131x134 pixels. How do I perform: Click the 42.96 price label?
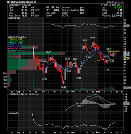(x=85, y=40)
